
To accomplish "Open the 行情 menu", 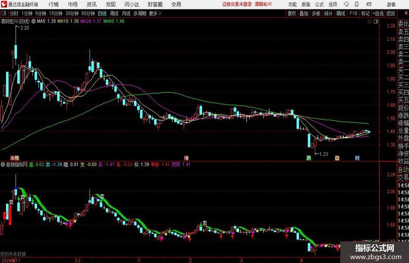I will point(54,4).
